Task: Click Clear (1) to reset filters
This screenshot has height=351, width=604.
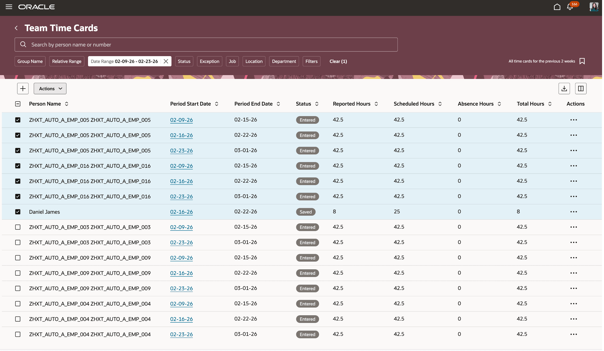Action: click(338, 61)
